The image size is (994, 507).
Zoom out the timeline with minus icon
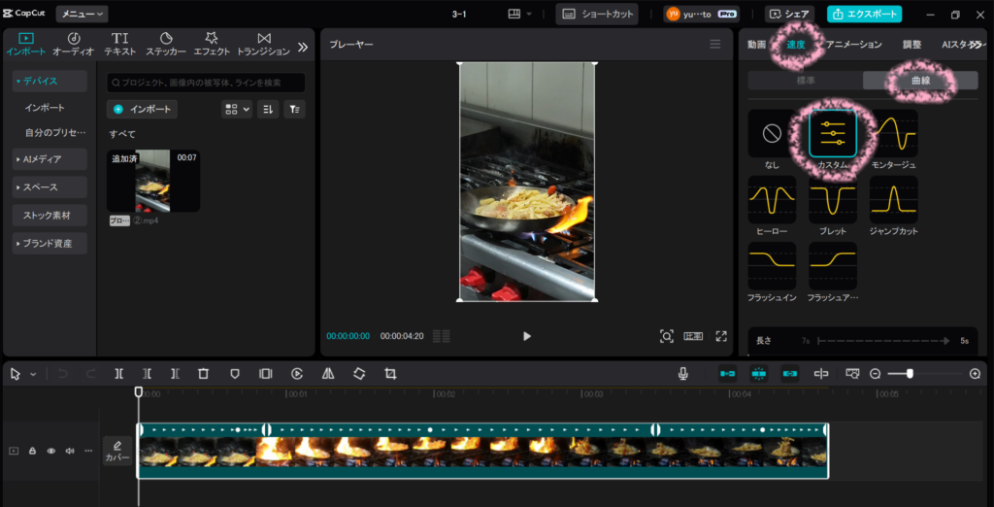(x=876, y=374)
